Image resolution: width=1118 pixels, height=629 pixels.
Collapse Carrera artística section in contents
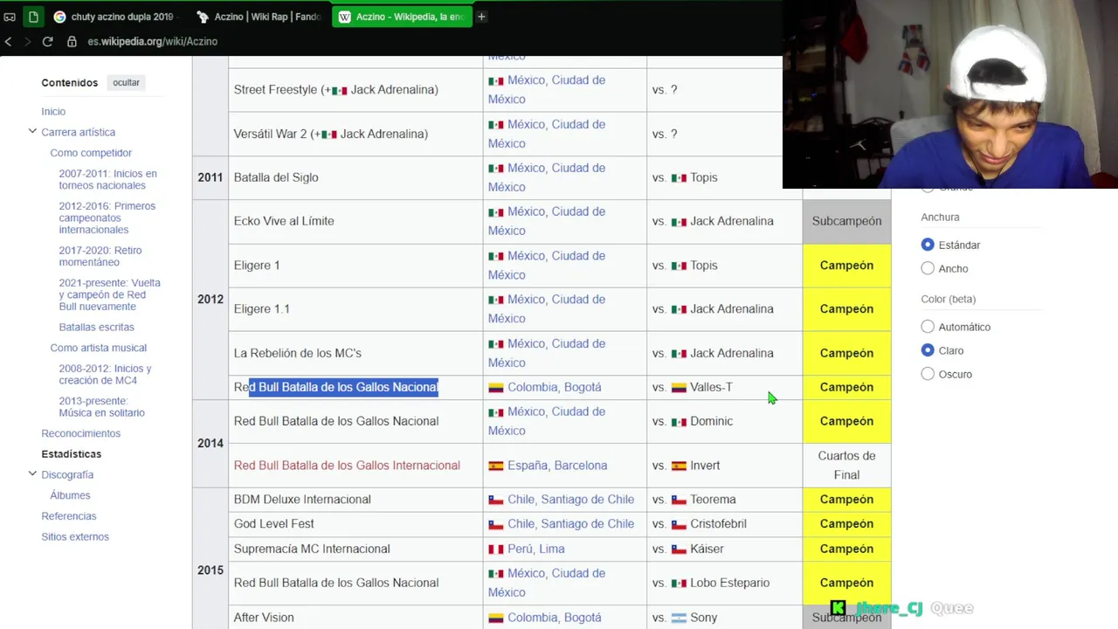tap(32, 132)
